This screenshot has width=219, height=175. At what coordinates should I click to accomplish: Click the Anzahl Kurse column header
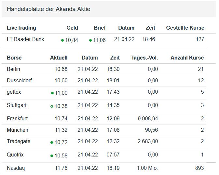click(187, 58)
